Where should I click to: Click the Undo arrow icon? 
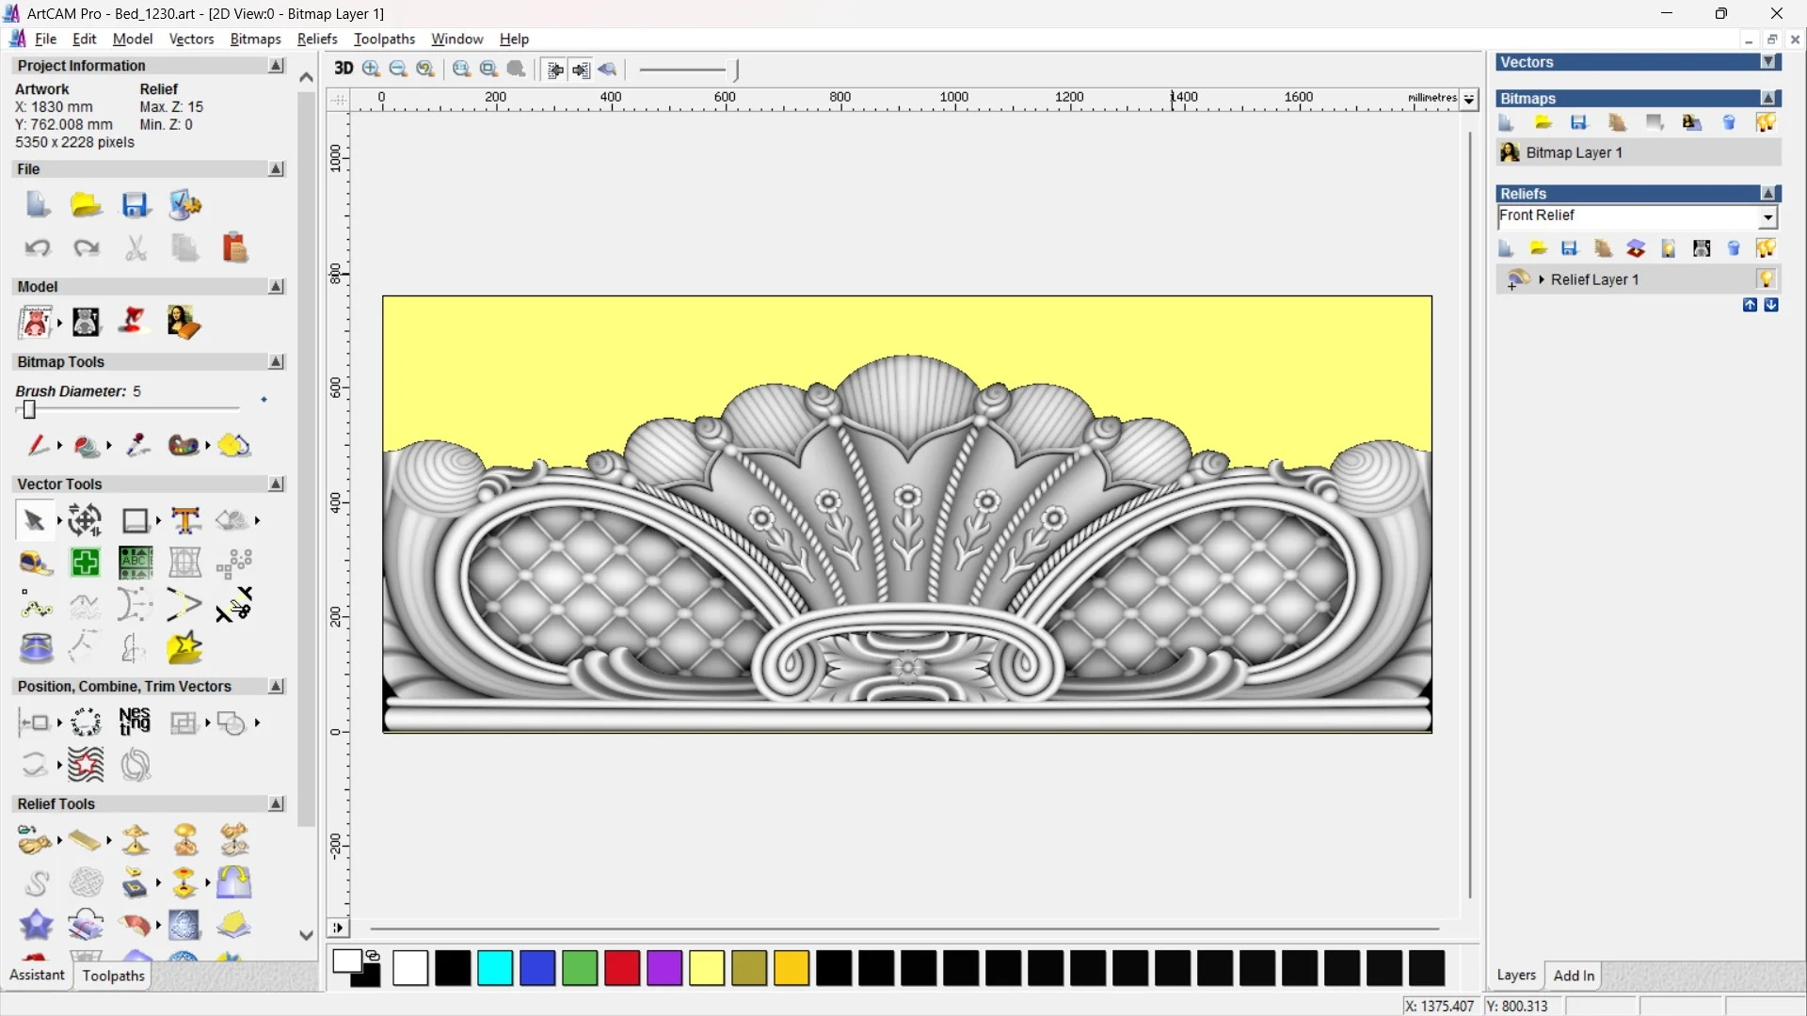(x=37, y=248)
